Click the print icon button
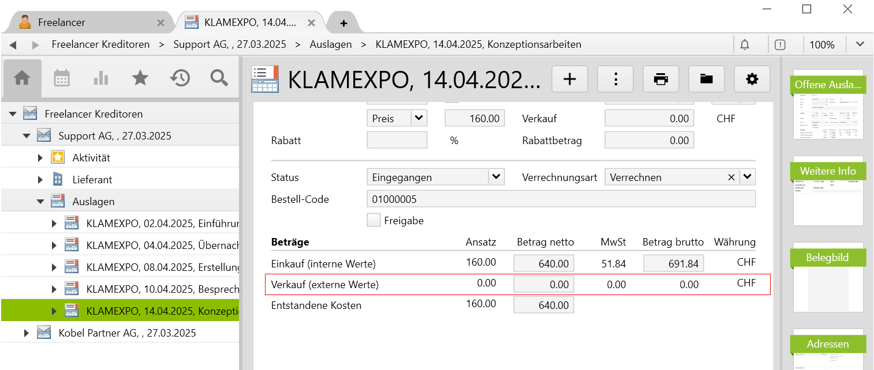 click(660, 80)
